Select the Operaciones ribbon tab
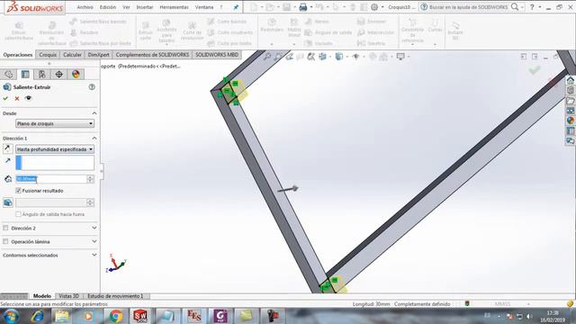The image size is (576, 324). [18, 55]
